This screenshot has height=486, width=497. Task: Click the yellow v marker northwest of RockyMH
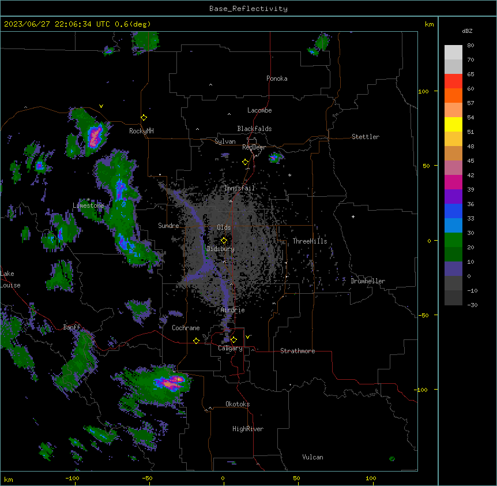coord(101,106)
